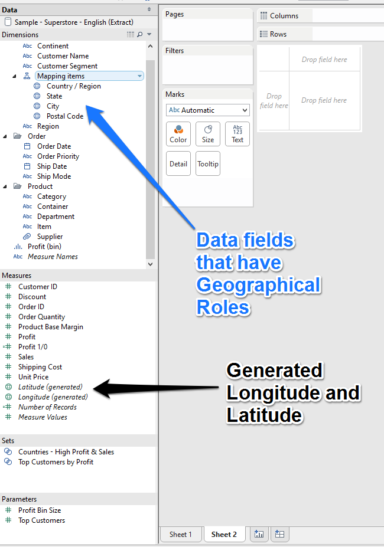Open the Data pane sort arrows menu
The height and width of the screenshot is (547, 384).
pyautogui.click(x=149, y=9)
